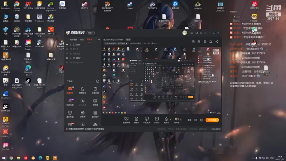Toggle visibility of 窗口 1 layer
The width and height of the screenshot is (286, 161).
[67, 58]
